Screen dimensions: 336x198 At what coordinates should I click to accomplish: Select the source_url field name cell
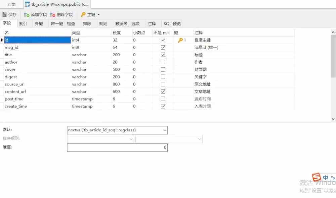coord(38,84)
